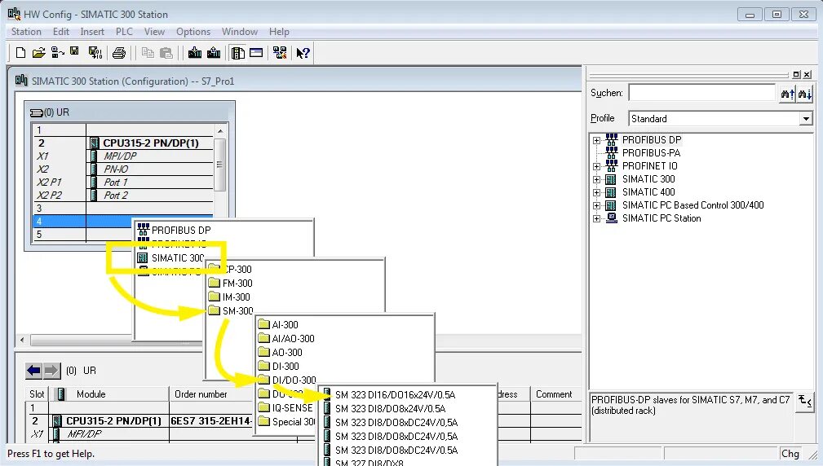Click the Download to Module icon

[195, 53]
